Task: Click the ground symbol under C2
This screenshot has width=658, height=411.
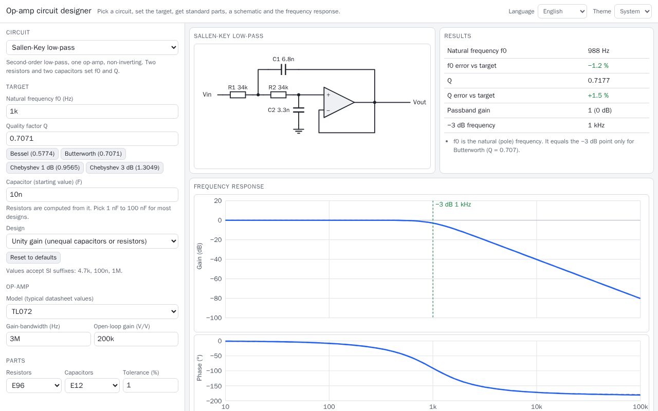Action: pos(299,131)
